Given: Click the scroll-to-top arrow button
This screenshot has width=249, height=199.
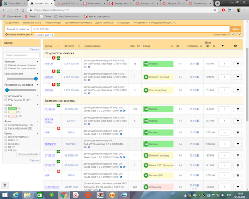Looking at the screenshot, I should click(5, 186).
